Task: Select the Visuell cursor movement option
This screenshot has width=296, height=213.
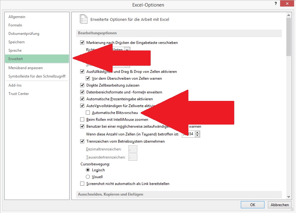Action: 88,177
